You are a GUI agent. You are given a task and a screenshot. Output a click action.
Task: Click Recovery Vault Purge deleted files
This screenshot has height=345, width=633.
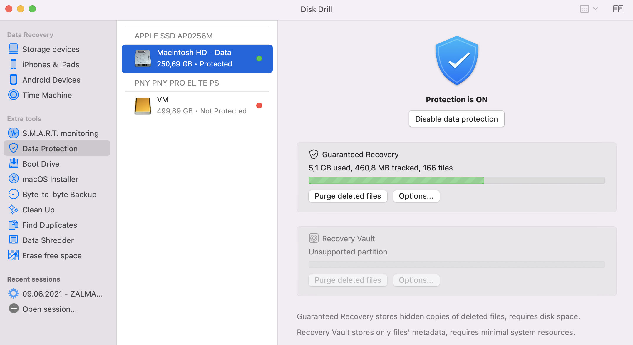click(348, 280)
